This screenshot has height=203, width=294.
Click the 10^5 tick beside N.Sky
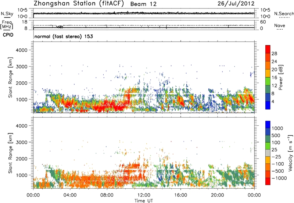point(22,10)
